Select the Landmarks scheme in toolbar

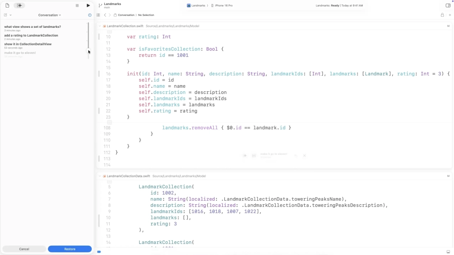click(196, 5)
